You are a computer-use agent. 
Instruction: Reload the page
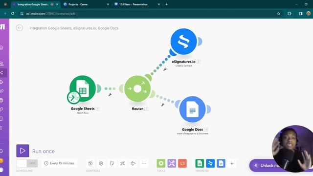(13, 14)
